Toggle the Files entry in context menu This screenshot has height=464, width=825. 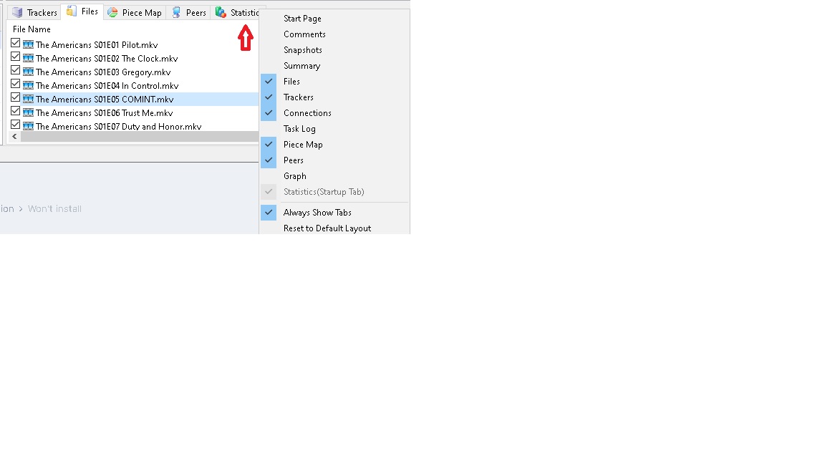pos(334,82)
